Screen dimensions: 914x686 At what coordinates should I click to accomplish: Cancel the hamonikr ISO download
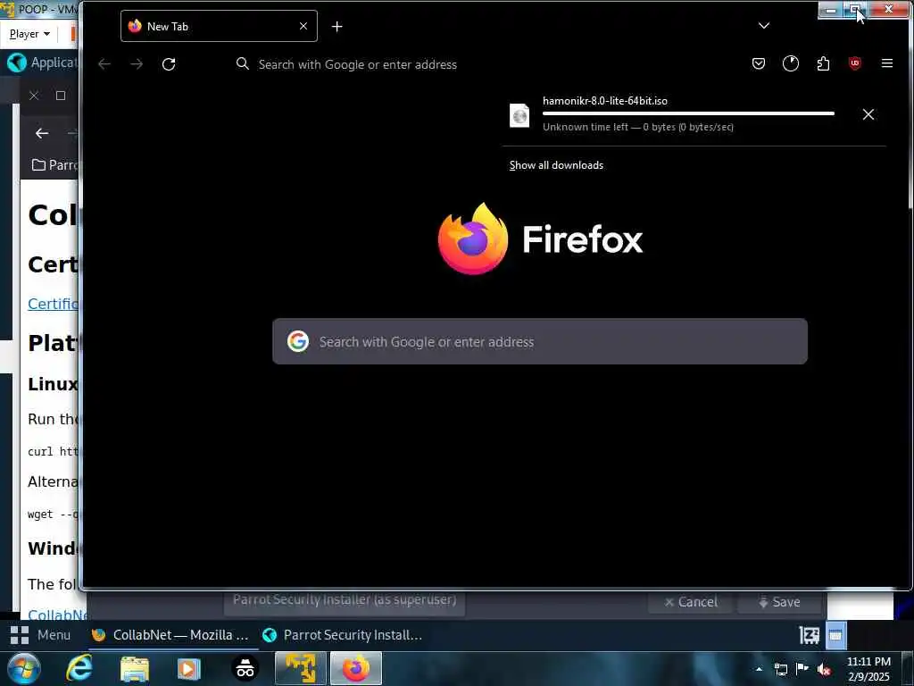coord(868,114)
